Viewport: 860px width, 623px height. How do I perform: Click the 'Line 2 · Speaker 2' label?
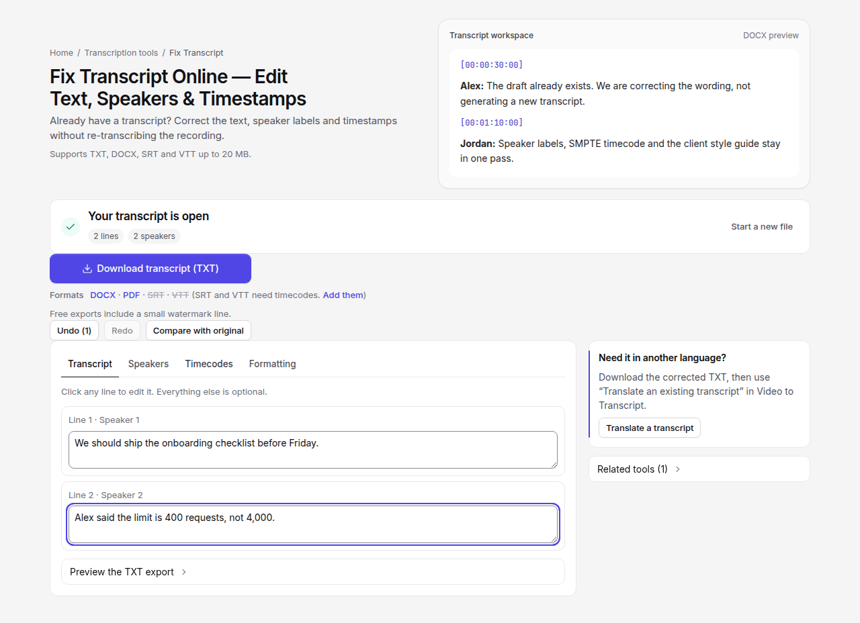click(105, 495)
